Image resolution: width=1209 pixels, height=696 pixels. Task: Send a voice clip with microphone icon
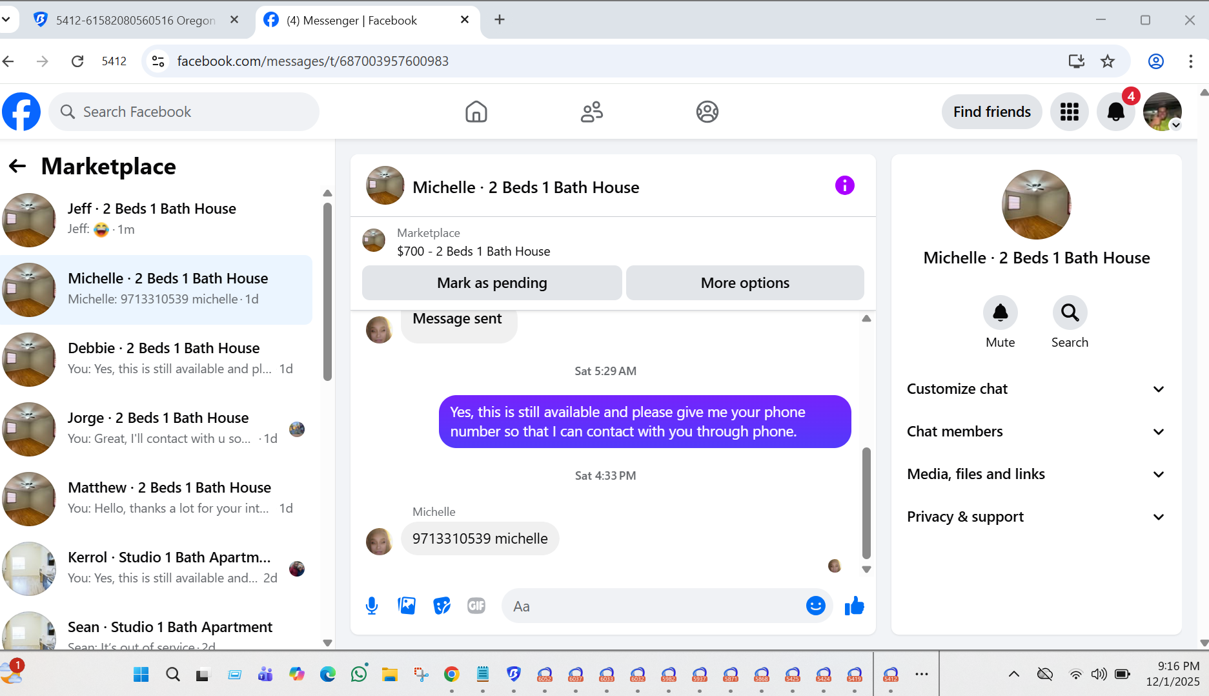click(372, 606)
